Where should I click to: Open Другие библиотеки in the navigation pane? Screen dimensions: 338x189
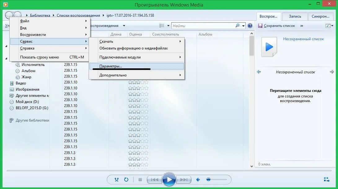pos(32,120)
